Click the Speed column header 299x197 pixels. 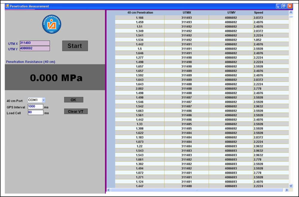point(258,13)
